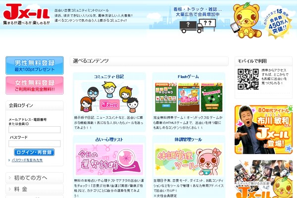Click the advertising truck illustration
This screenshot has width=297, height=198.
pyautogui.click(x=198, y=26)
